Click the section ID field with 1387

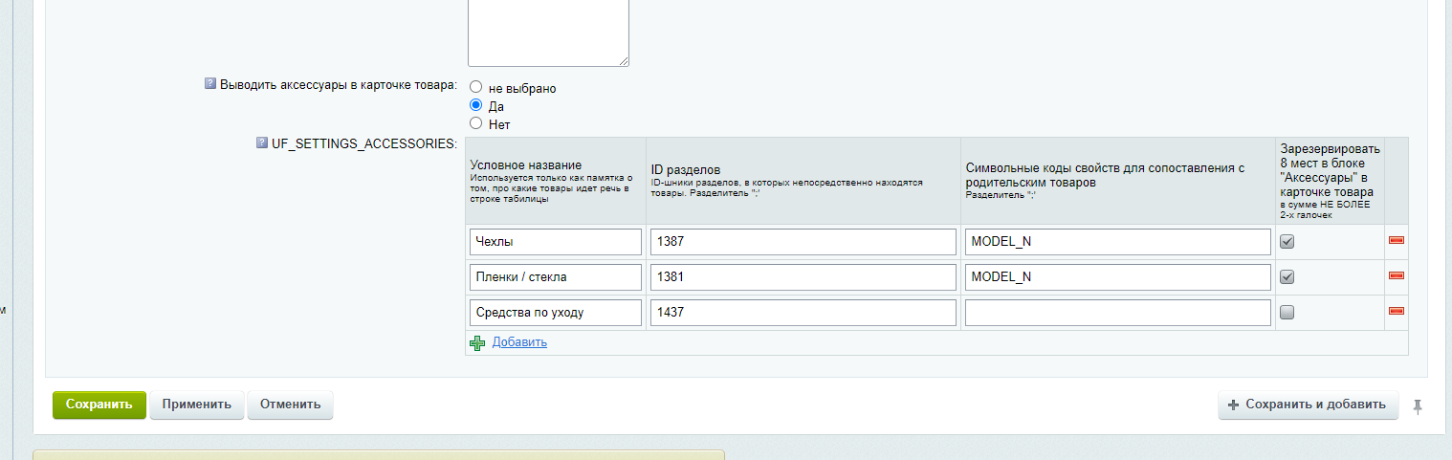pyautogui.click(x=803, y=242)
